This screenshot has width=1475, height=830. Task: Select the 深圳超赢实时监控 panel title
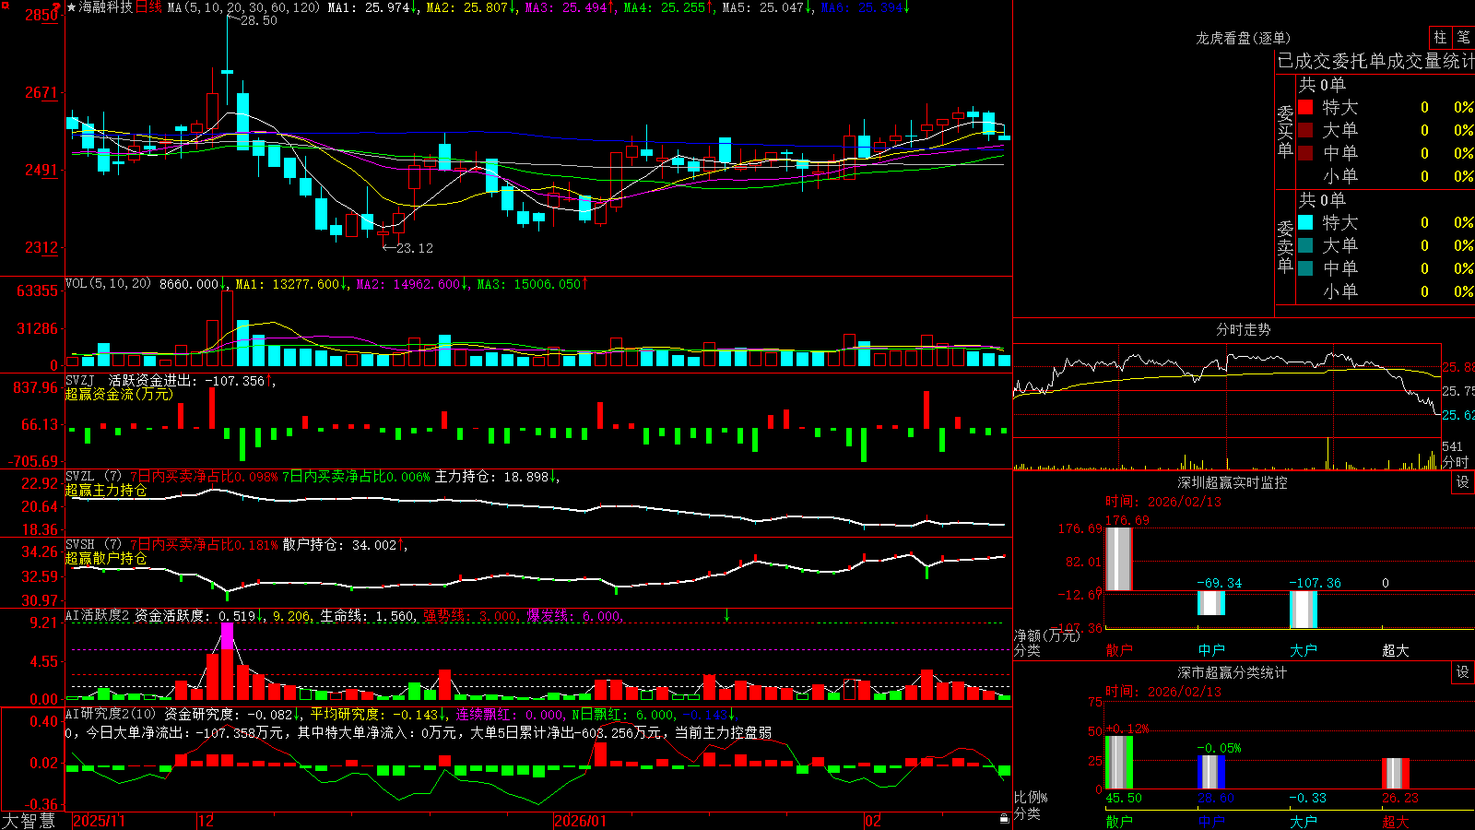pyautogui.click(x=1232, y=482)
